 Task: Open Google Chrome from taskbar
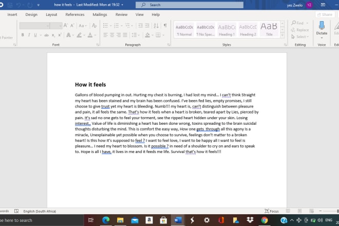[264, 220]
